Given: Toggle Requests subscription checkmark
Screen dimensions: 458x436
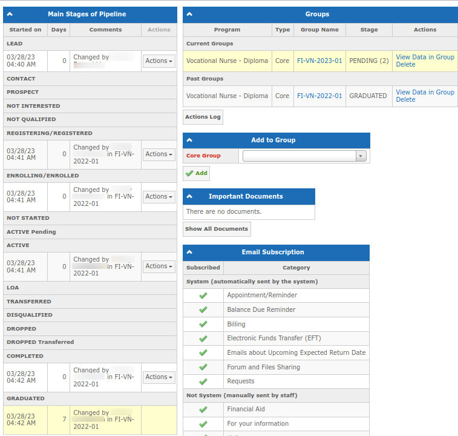Looking at the screenshot, I should 203,381.
